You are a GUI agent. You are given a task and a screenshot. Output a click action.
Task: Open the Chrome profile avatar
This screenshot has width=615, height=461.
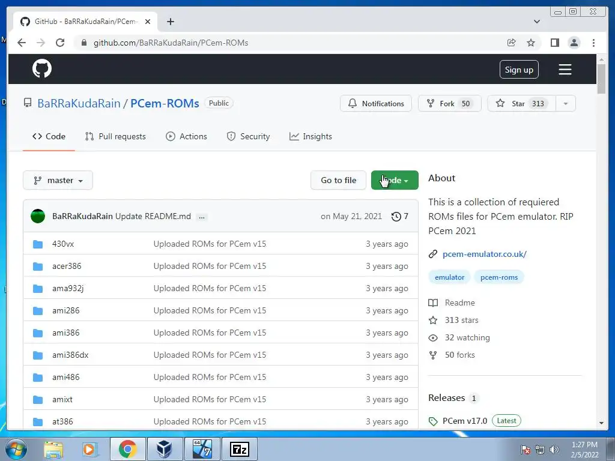tap(574, 43)
